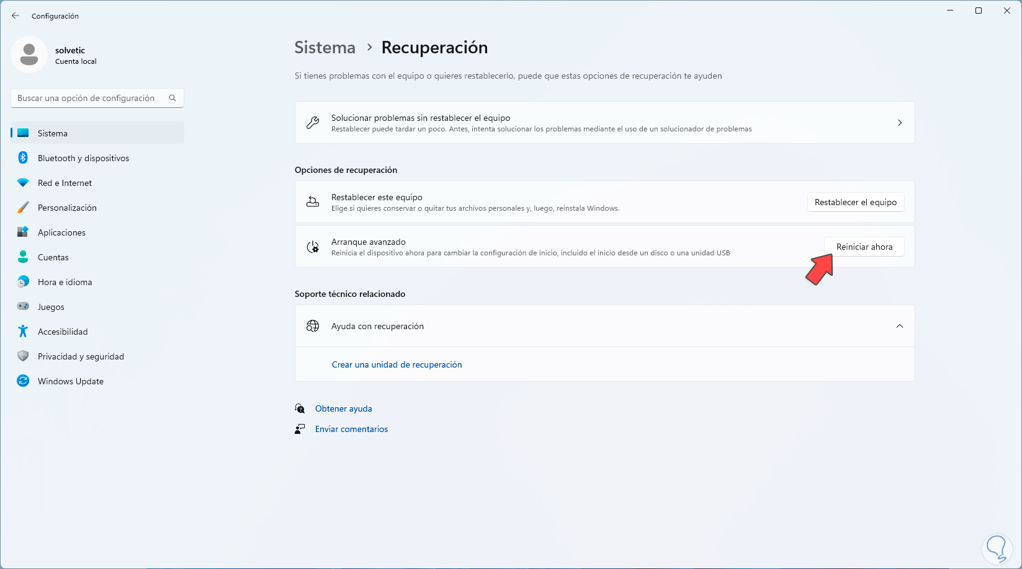The image size is (1022, 569).
Task: Click the Red e Internet Wi-Fi icon
Action: pos(23,183)
